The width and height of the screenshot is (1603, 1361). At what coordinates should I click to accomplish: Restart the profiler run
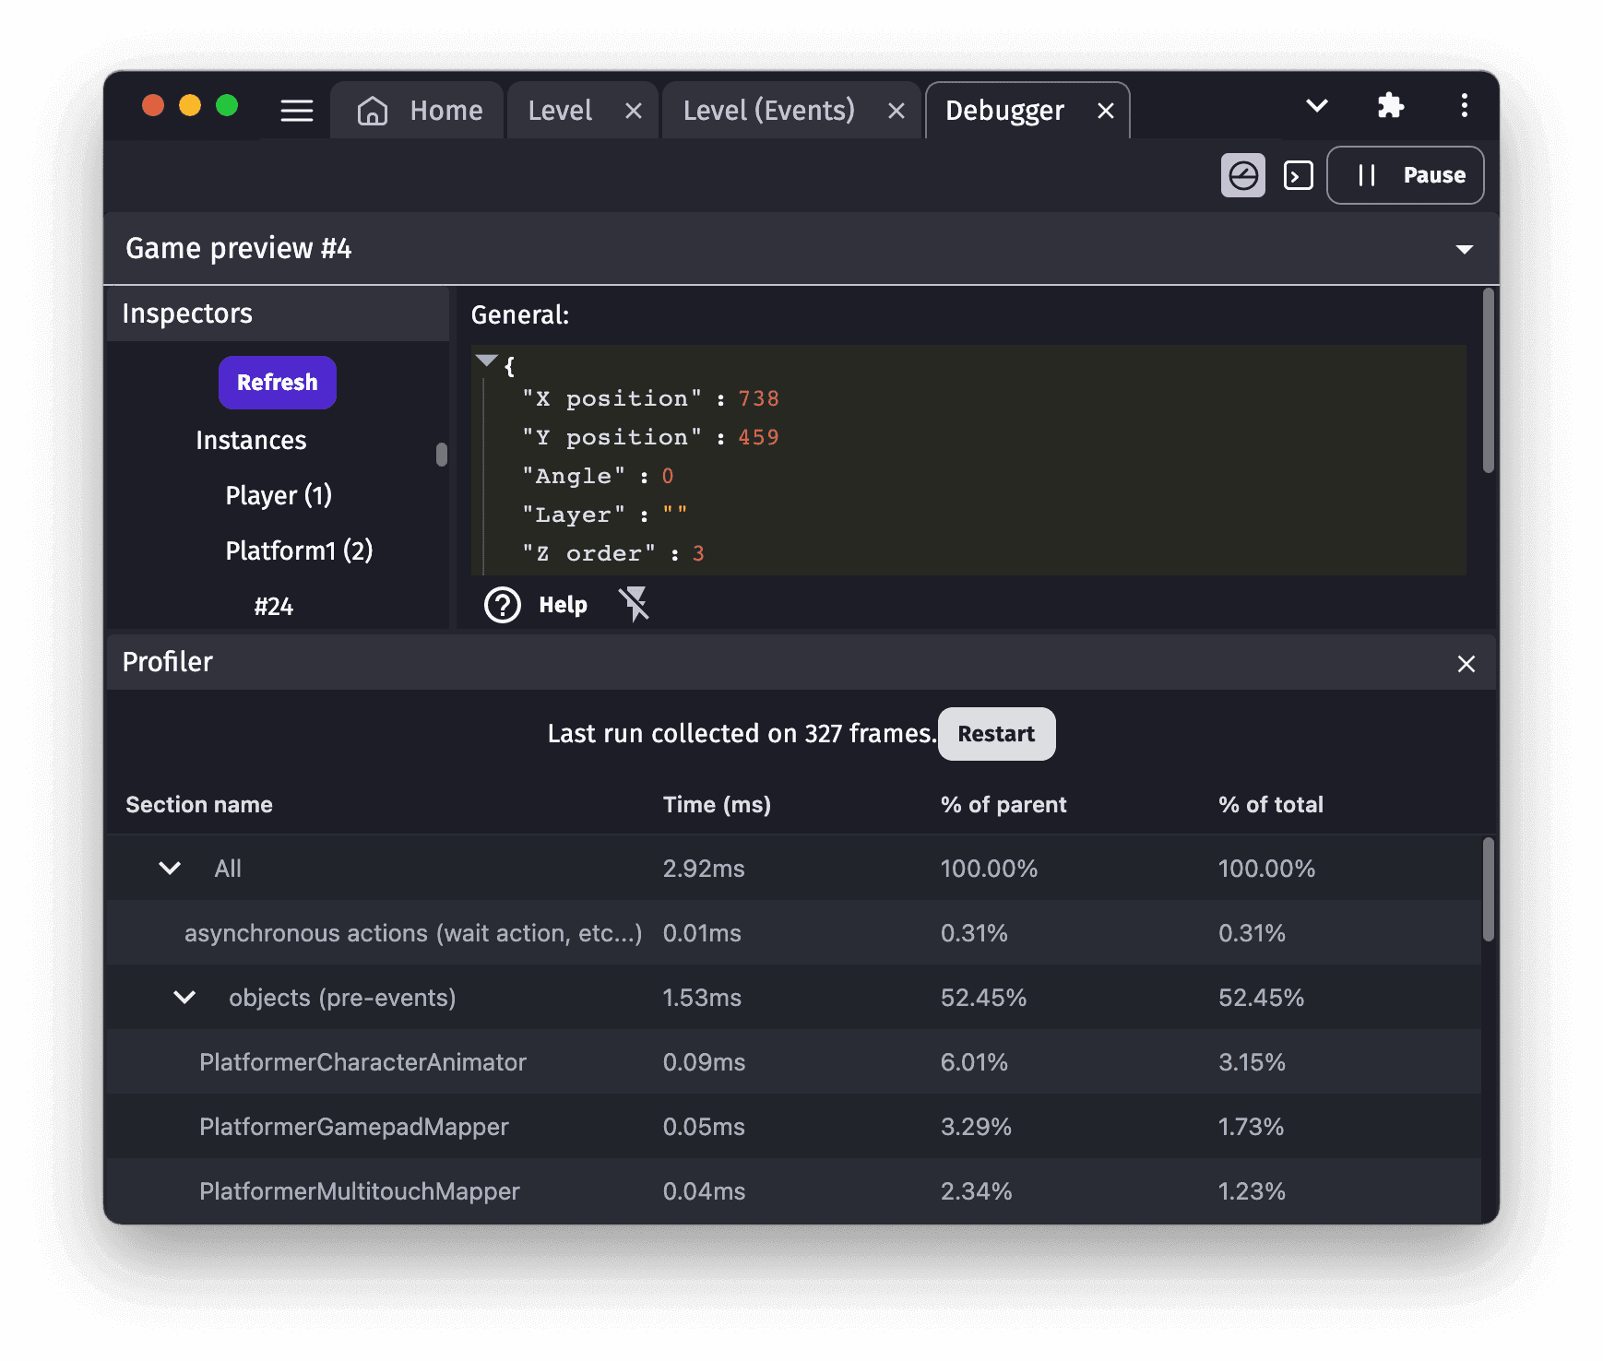(996, 734)
